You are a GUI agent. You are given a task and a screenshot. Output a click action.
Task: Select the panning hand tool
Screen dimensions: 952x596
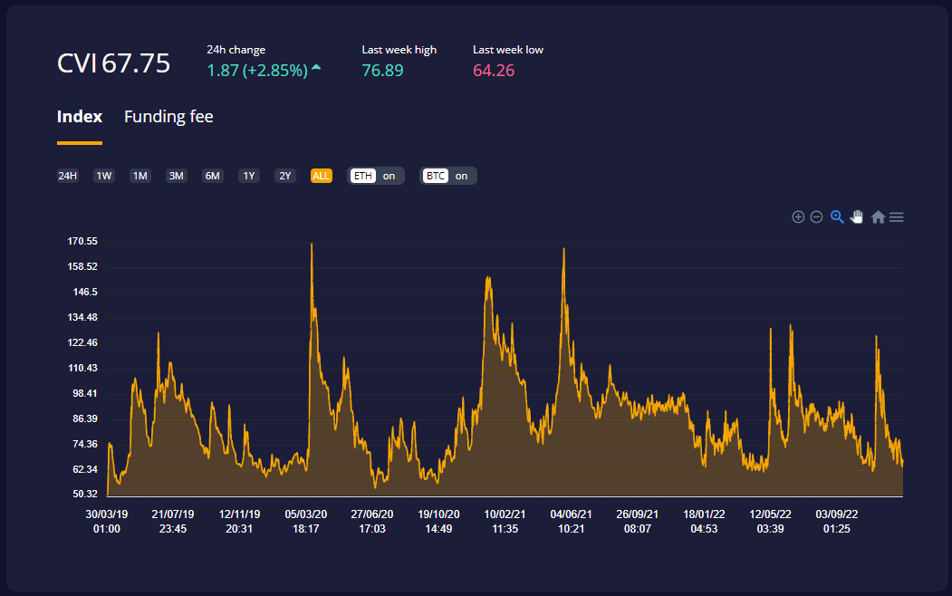pos(857,216)
